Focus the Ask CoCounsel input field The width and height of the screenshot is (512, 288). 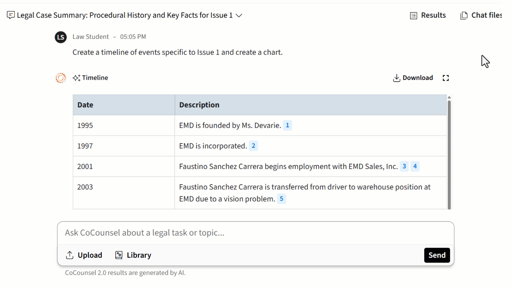(255, 233)
